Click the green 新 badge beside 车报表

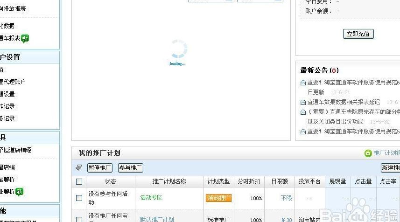coord(25,39)
